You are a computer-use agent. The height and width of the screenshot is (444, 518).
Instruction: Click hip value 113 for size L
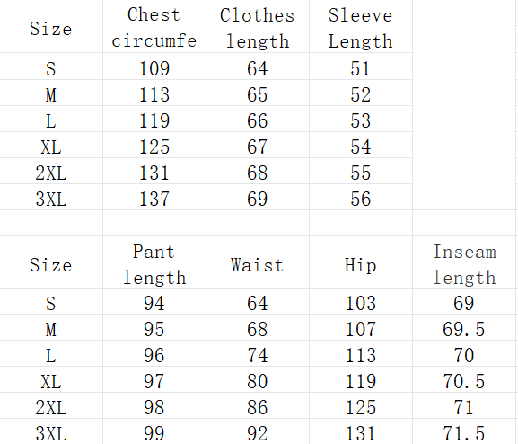pyautogui.click(x=361, y=353)
